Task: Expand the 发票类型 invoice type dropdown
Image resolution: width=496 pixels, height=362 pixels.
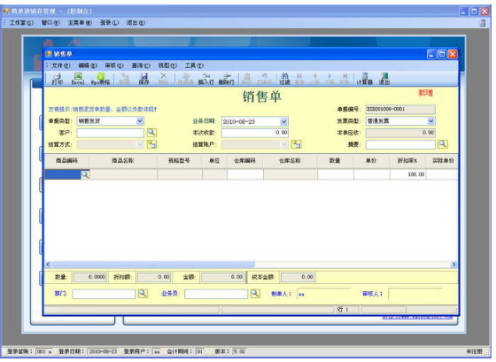Action: pos(430,121)
